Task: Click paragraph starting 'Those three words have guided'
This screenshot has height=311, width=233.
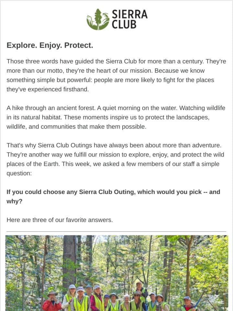Action: click(116, 75)
